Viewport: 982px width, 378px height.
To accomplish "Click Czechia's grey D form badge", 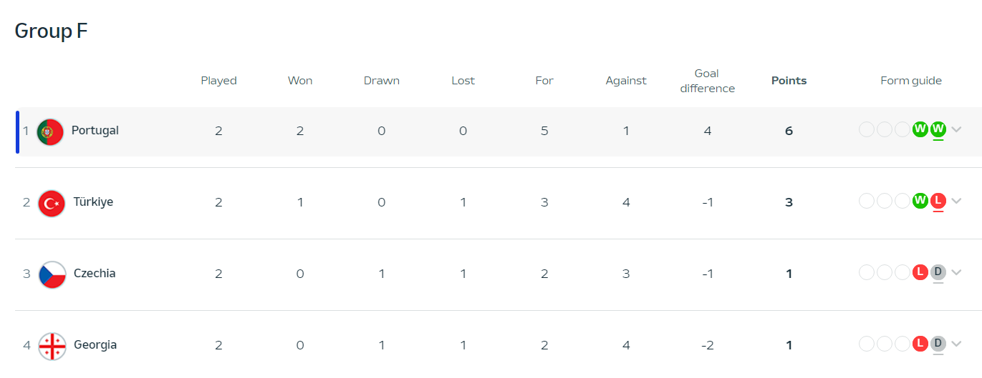I will tap(938, 272).
